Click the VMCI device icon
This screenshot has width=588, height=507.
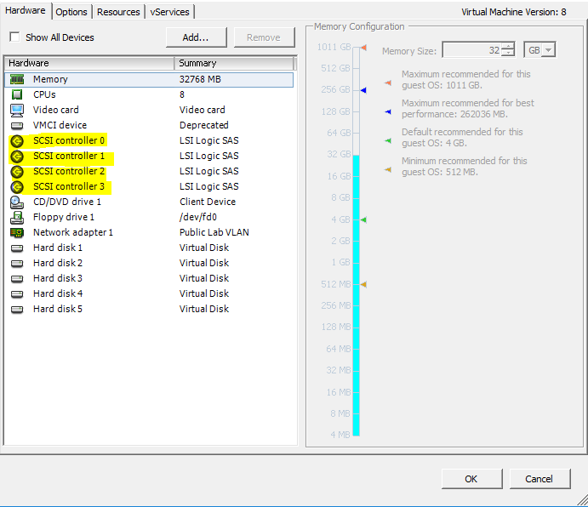17,126
